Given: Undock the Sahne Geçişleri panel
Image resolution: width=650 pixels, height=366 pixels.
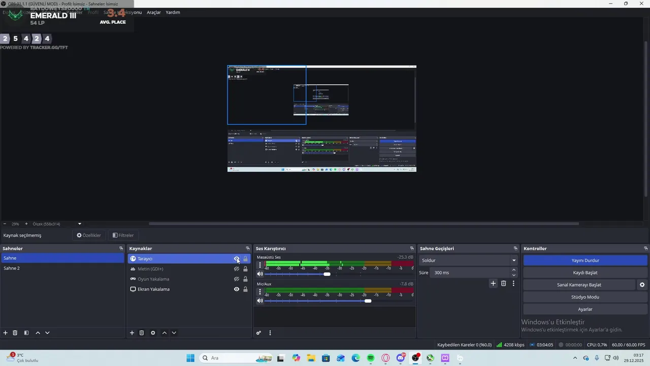Looking at the screenshot, I should point(515,249).
